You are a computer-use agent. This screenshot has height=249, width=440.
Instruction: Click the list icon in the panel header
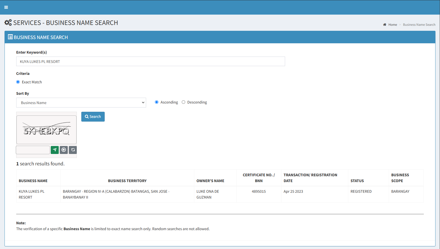(x=10, y=37)
